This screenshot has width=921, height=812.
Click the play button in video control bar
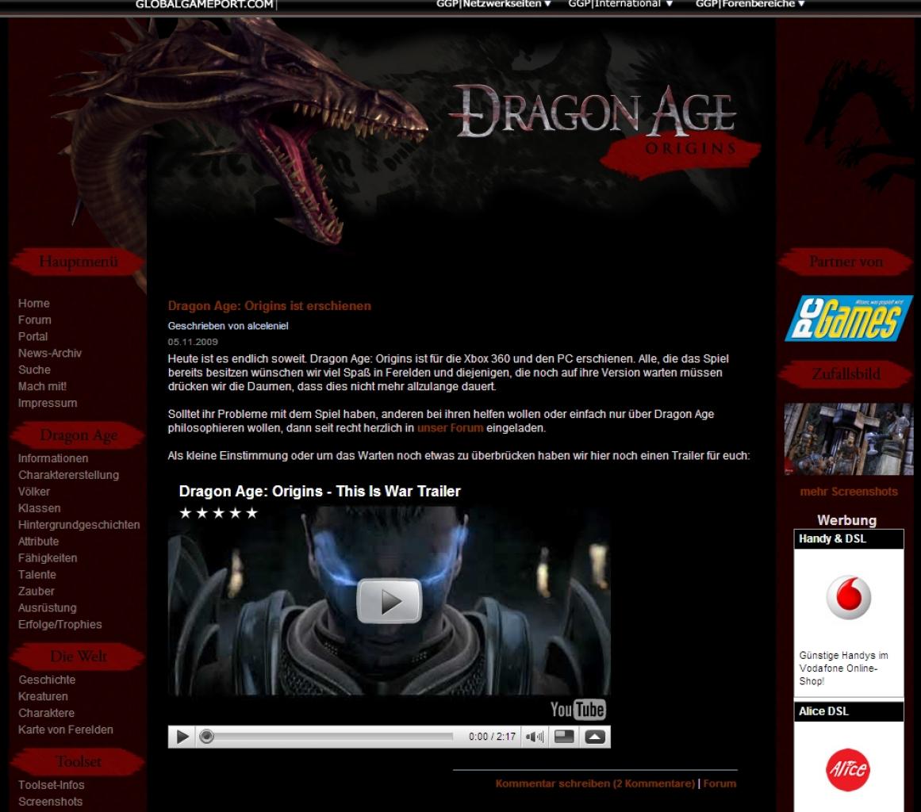coord(182,736)
